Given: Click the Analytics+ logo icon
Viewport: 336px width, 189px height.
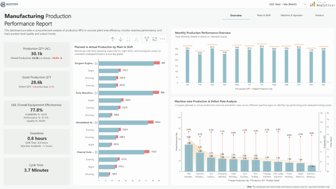Looking at the screenshot, I should pos(322,4).
